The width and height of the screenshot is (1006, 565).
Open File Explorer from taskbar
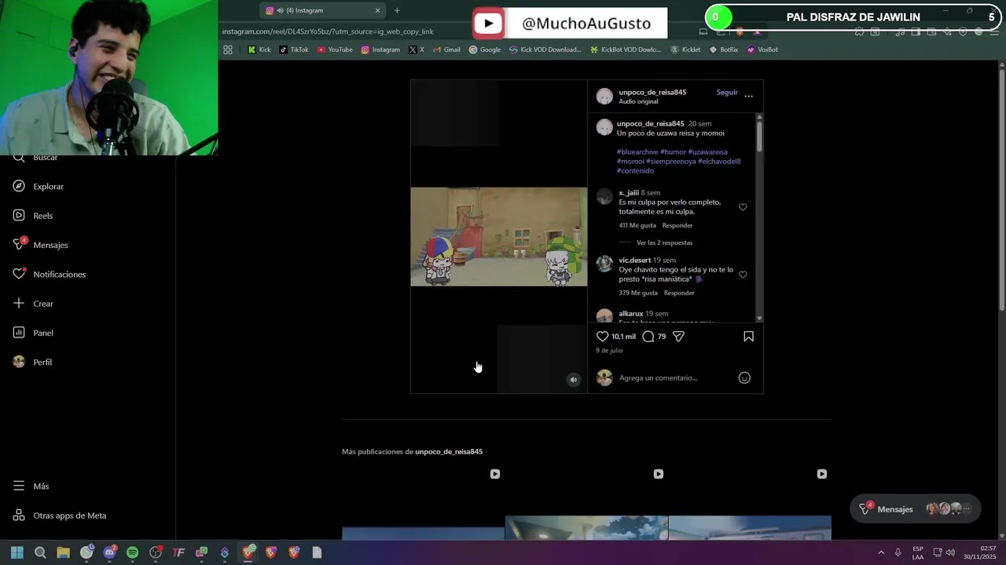tap(63, 552)
